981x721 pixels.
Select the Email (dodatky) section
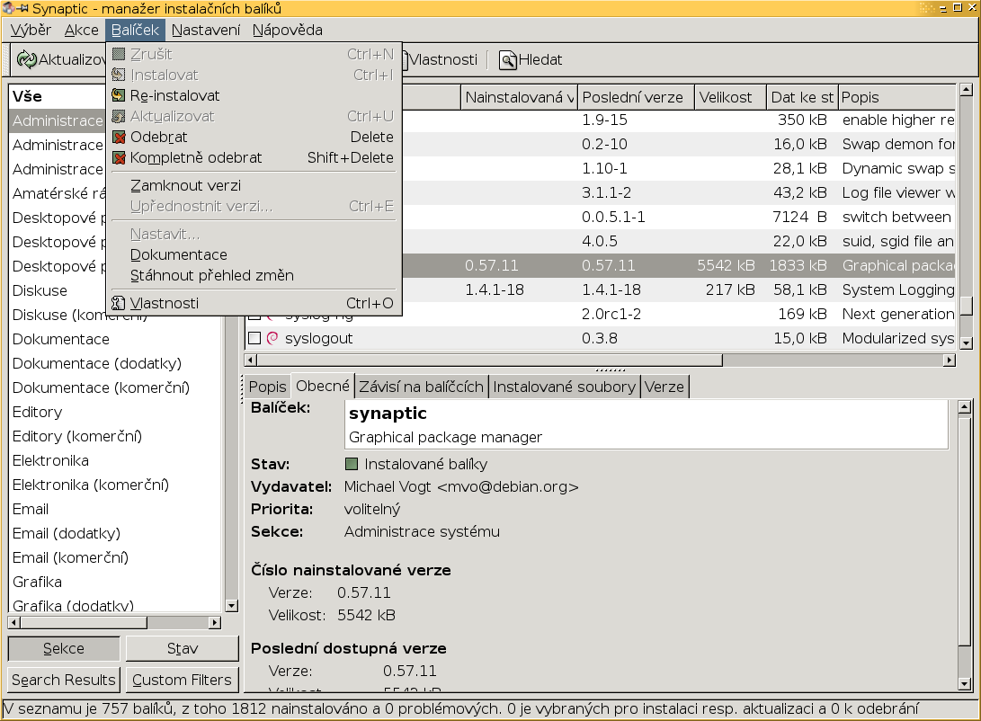point(115,533)
